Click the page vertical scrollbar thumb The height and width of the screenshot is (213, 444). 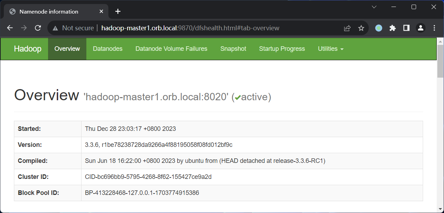click(x=441, y=61)
